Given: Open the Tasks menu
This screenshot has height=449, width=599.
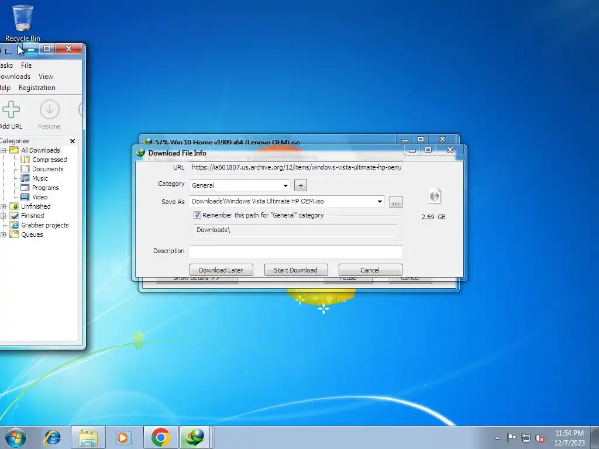Looking at the screenshot, I should click(6, 65).
